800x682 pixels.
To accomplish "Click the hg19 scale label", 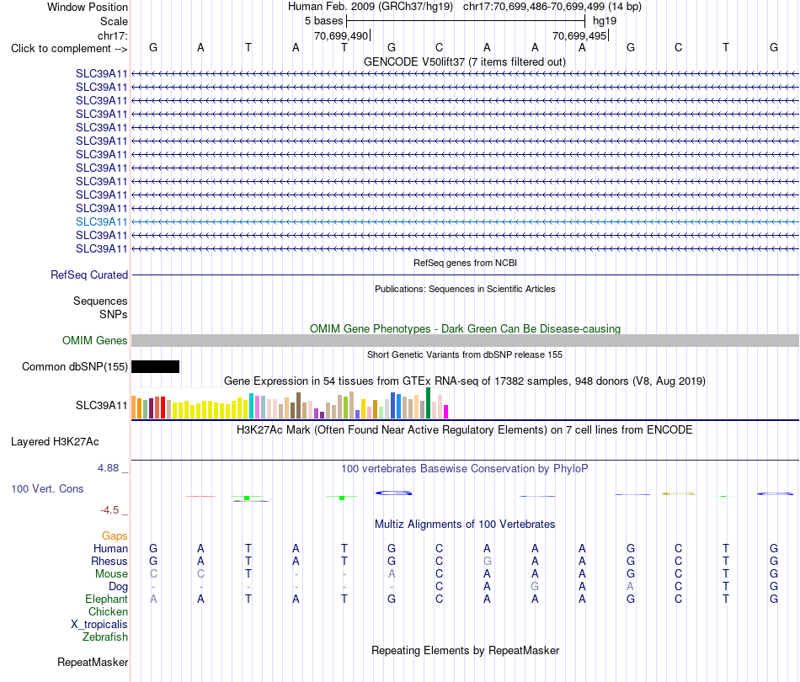I will pyautogui.click(x=605, y=21).
